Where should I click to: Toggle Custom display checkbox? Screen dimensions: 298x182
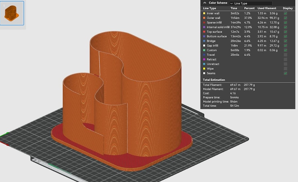click(285, 50)
